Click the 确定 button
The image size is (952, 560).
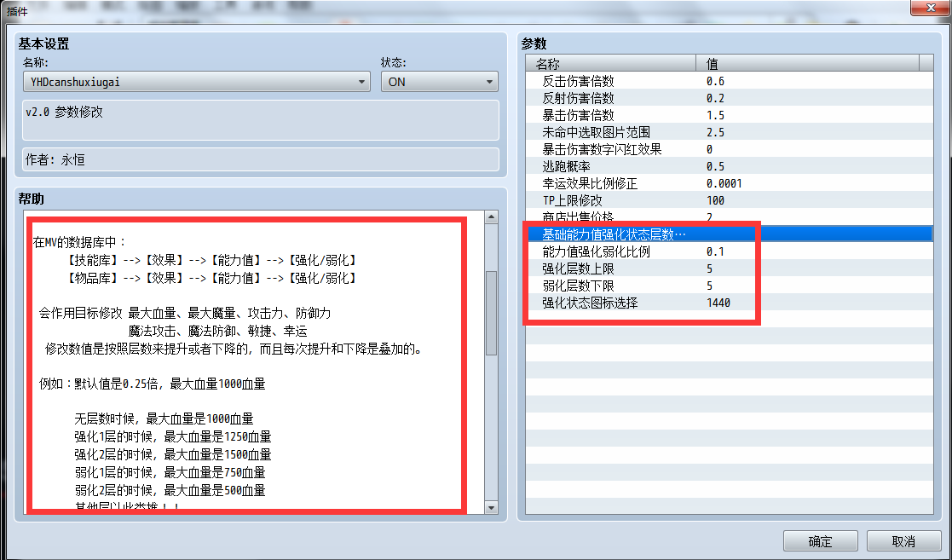[820, 540]
